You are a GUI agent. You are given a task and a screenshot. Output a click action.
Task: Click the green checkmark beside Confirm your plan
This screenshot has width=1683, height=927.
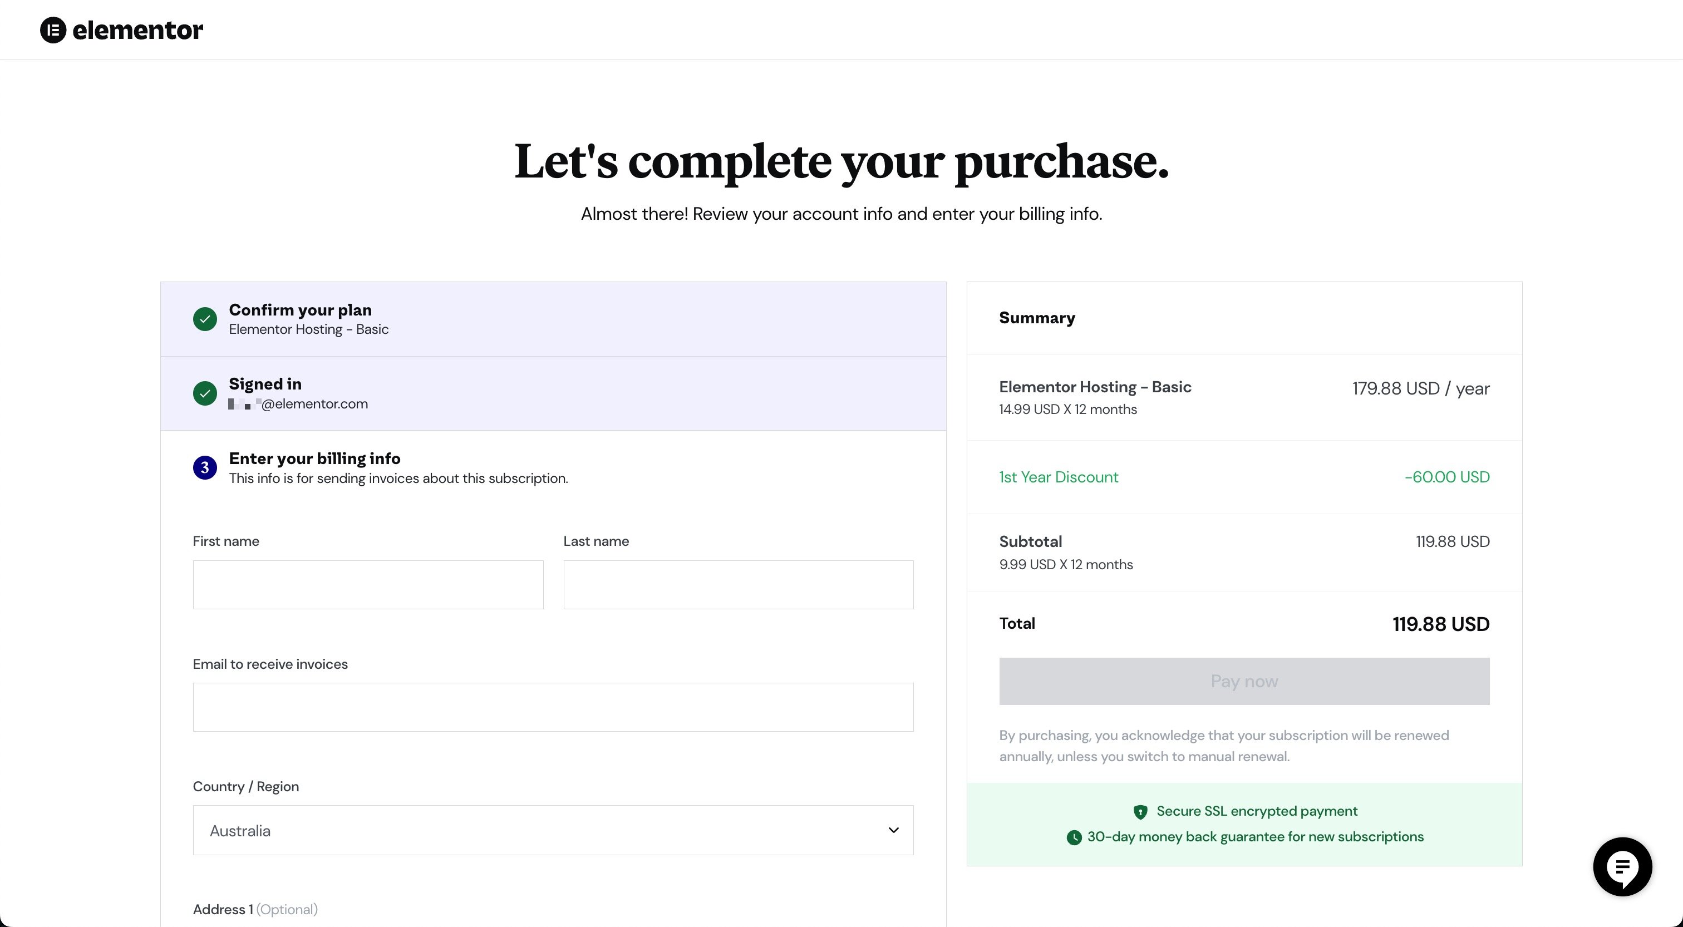coord(205,319)
